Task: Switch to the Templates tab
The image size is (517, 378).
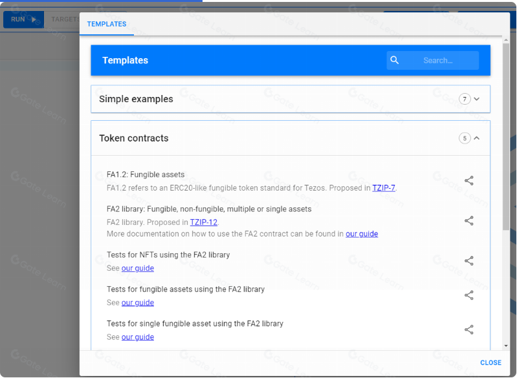Action: pos(107,24)
